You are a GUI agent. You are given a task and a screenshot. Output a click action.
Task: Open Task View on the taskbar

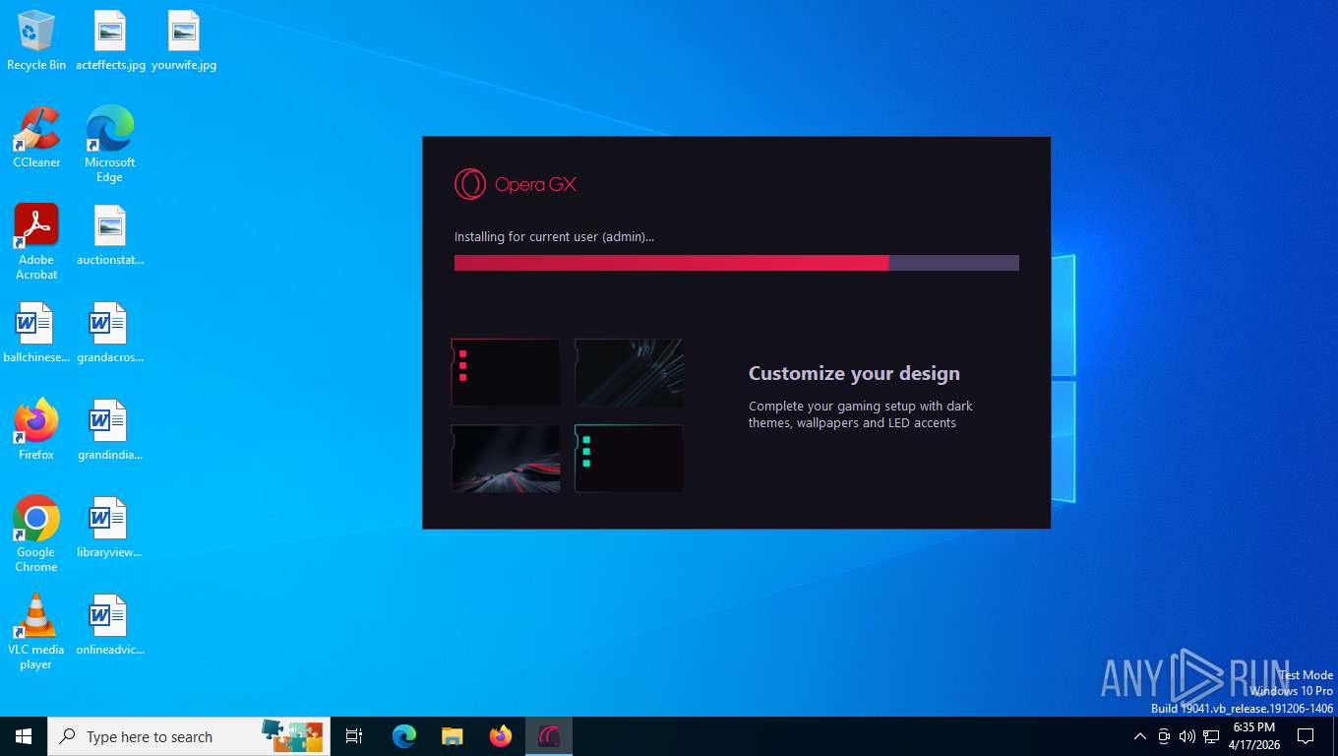click(354, 736)
